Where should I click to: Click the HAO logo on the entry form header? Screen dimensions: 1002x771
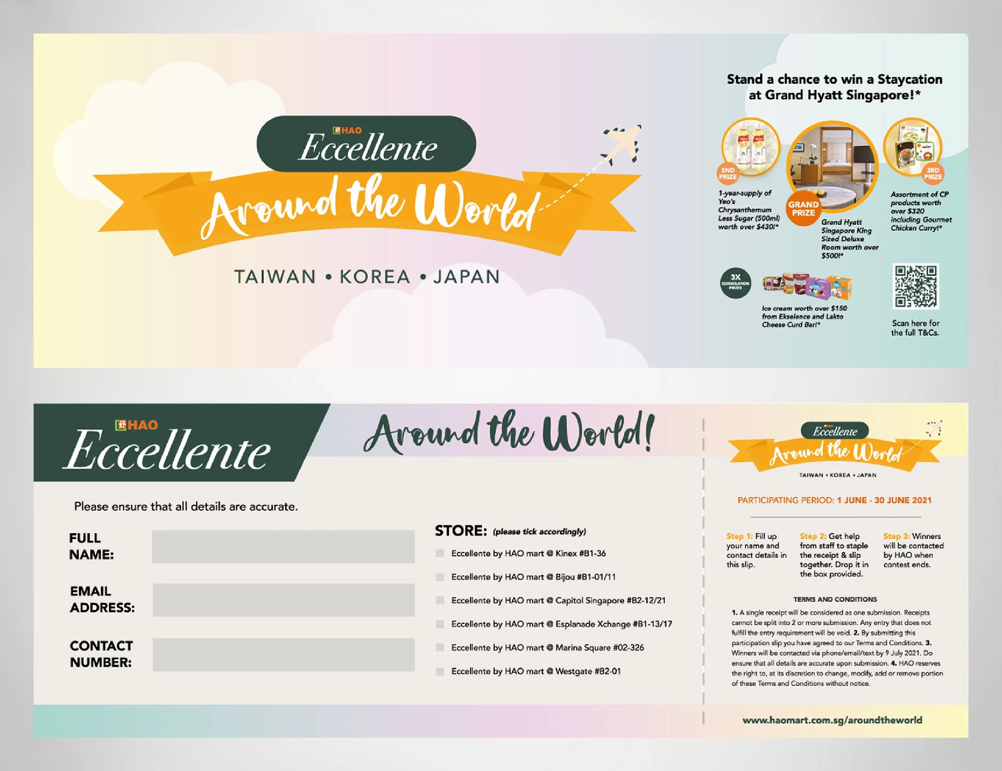coord(137,425)
